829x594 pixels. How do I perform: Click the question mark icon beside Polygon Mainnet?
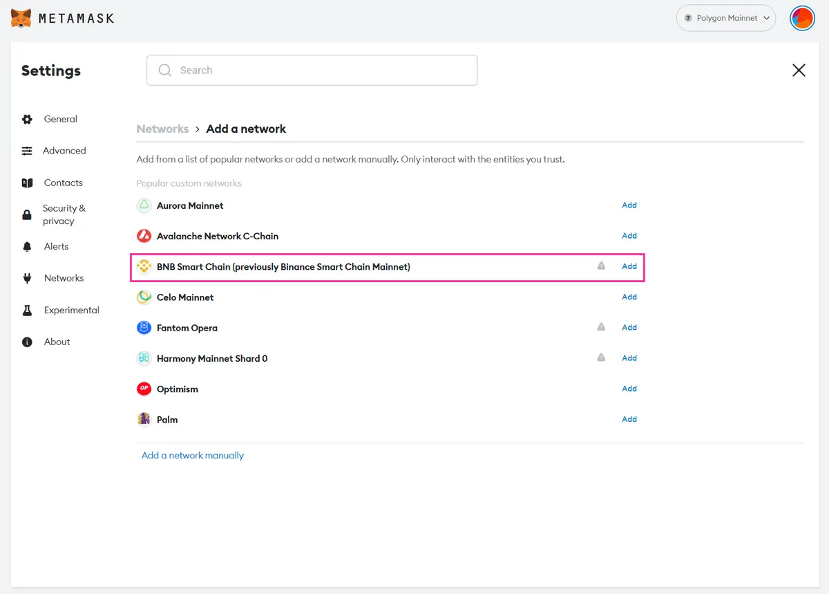[x=688, y=18]
